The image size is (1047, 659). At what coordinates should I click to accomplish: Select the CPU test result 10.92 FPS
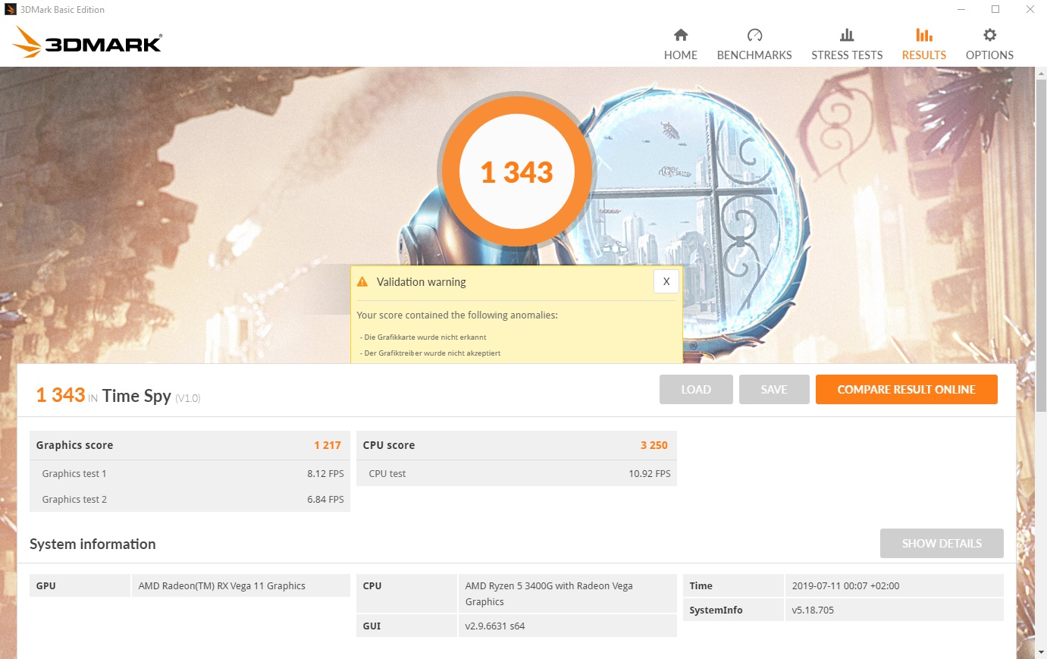(650, 474)
